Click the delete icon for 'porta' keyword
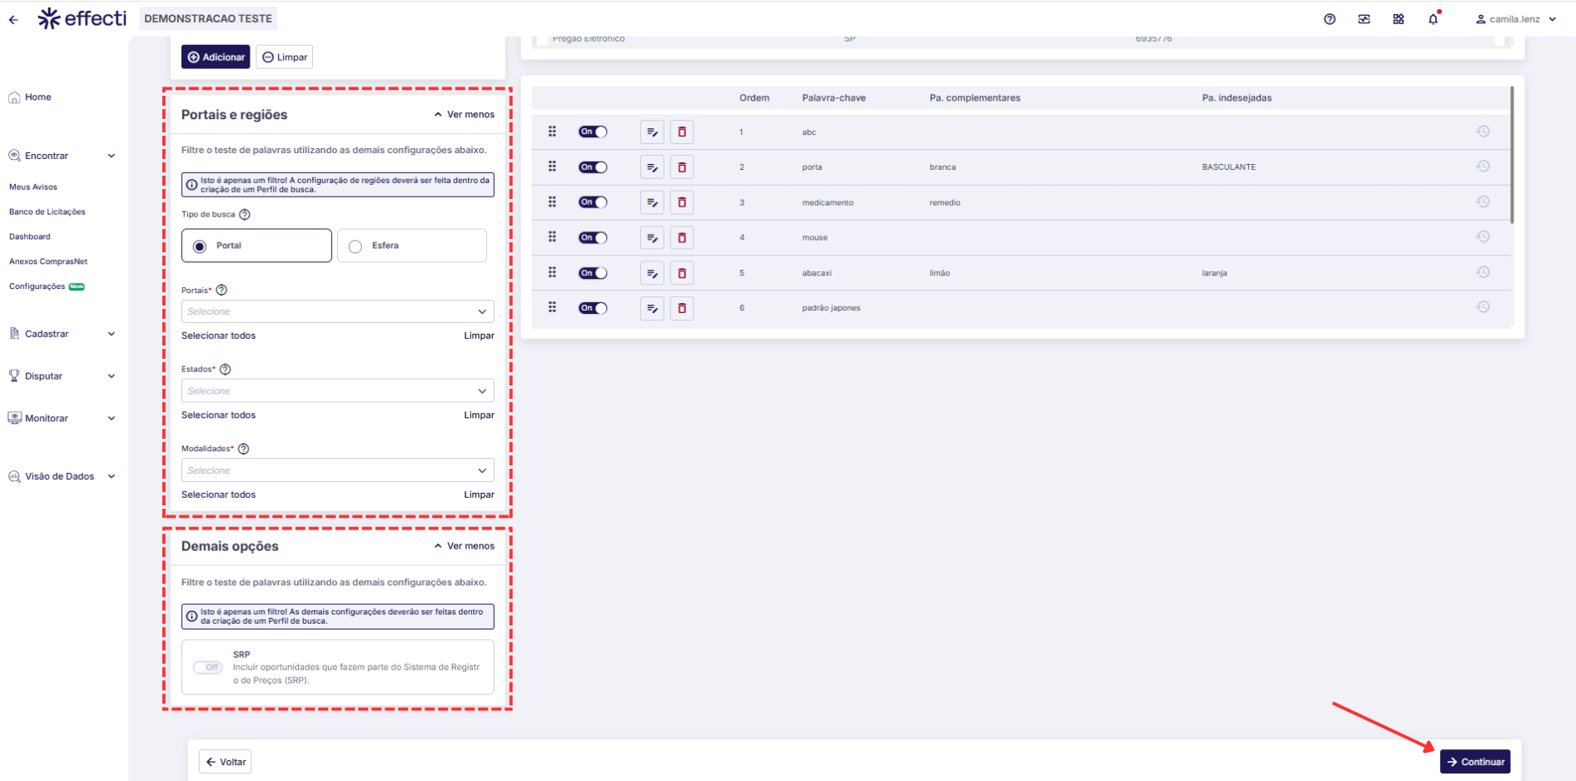This screenshot has height=781, width=1576. (x=681, y=167)
